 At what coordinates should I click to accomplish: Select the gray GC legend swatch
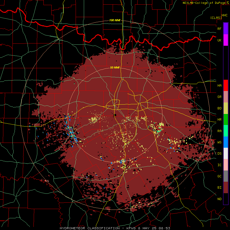click(226, 176)
